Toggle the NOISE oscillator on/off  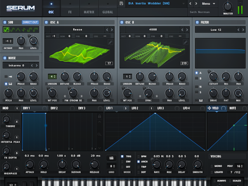[x=5, y=58]
